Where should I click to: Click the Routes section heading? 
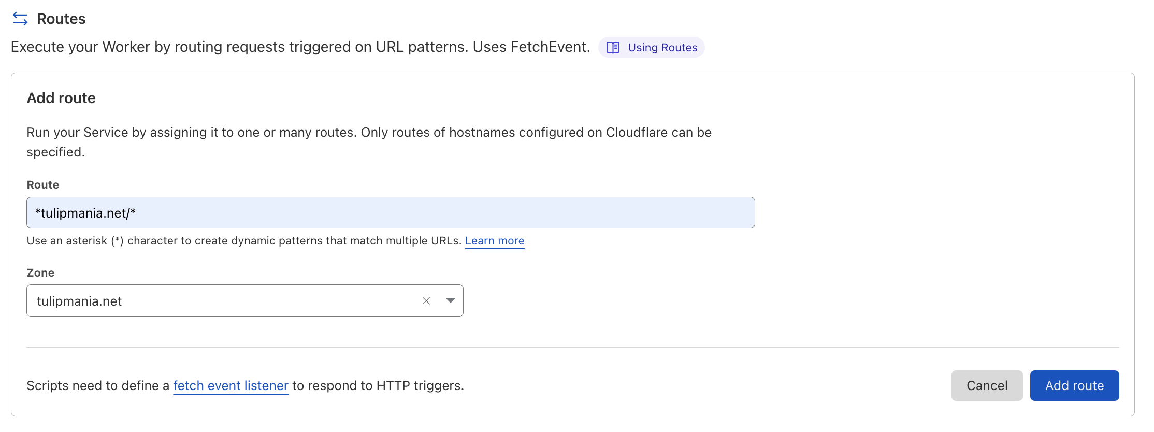pos(61,19)
